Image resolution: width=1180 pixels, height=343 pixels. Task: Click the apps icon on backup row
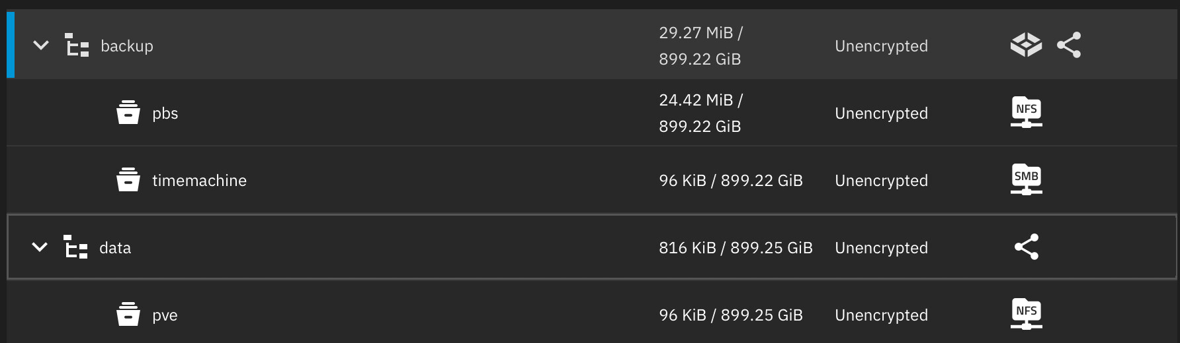tap(1026, 46)
